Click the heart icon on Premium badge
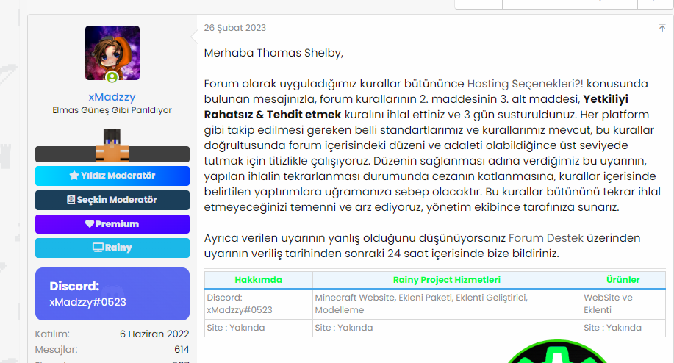The height and width of the screenshot is (363, 674). coord(90,223)
